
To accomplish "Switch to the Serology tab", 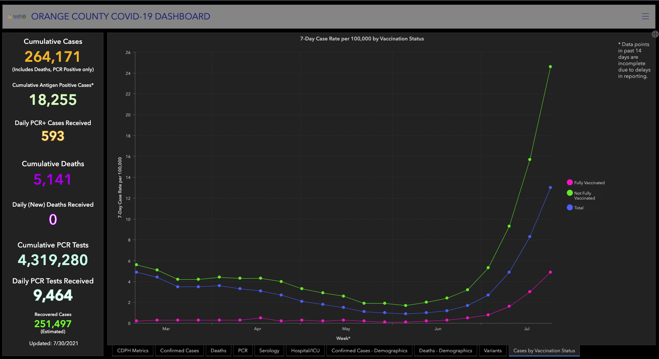I will (269, 351).
